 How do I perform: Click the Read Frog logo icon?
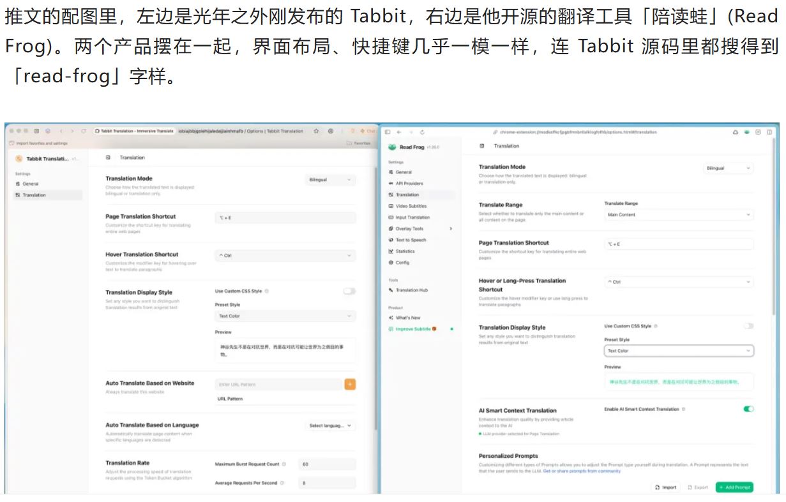coord(392,147)
